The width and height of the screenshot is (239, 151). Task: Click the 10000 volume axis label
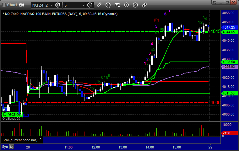(227, 125)
